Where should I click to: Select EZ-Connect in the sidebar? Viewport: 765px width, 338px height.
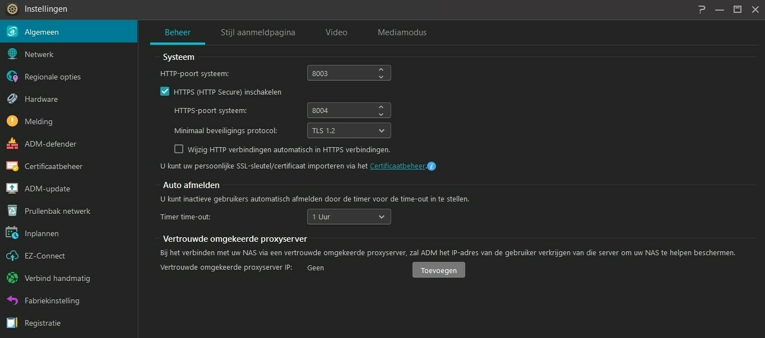pos(68,256)
